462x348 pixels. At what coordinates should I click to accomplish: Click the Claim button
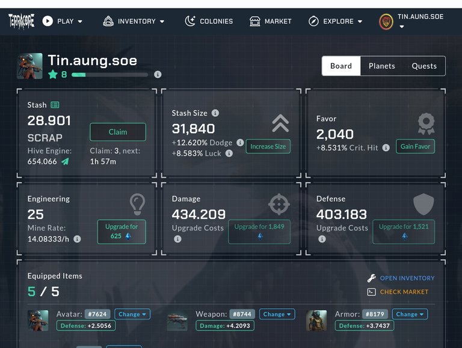click(118, 132)
